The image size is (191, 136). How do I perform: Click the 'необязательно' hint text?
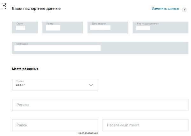coord(88,133)
